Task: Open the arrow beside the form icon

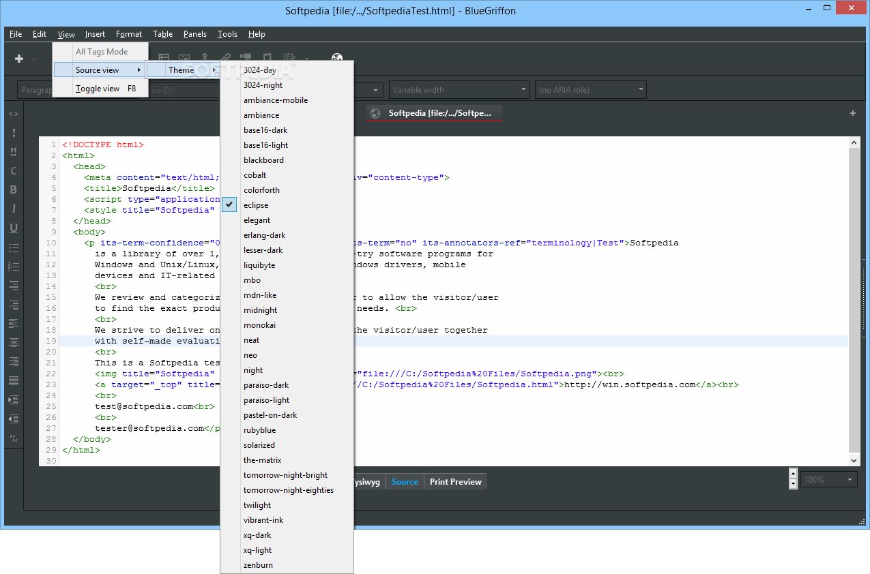Action: 306,59
